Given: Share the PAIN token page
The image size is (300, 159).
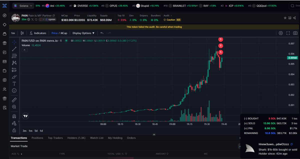Looking at the screenshot, I should coord(294,18).
